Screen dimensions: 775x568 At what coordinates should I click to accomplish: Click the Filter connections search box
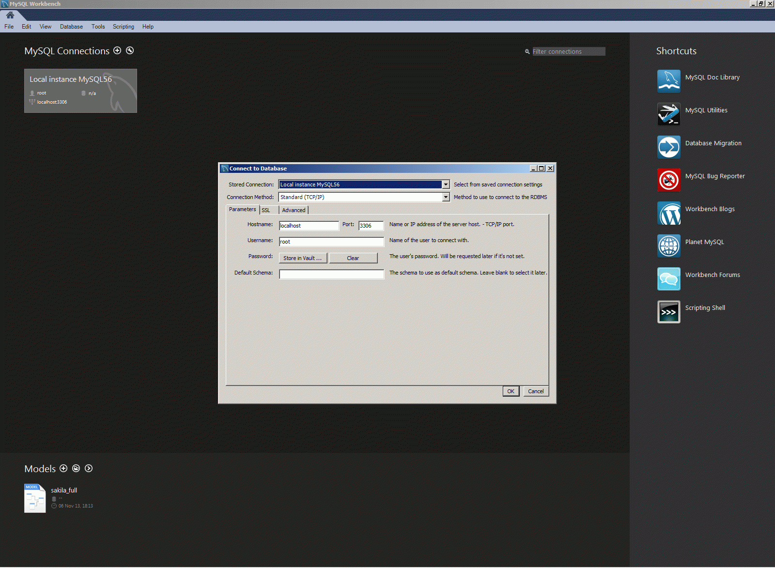(569, 51)
